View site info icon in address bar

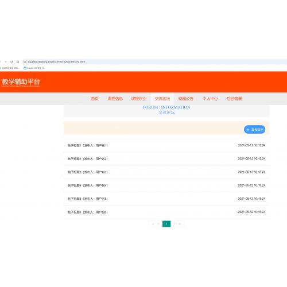pyautogui.click(x=25, y=62)
